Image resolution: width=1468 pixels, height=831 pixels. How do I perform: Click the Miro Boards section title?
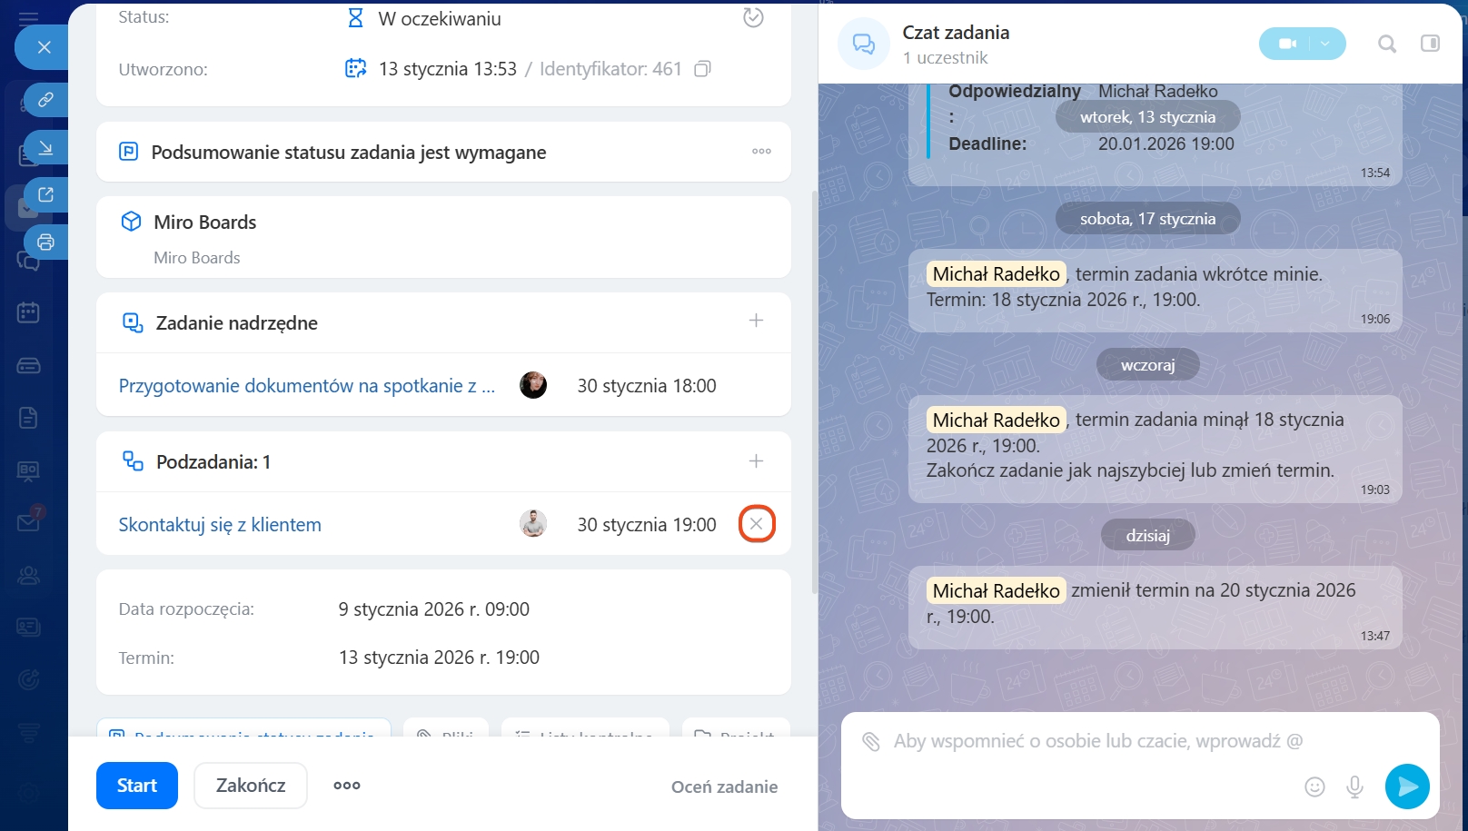pos(205,223)
